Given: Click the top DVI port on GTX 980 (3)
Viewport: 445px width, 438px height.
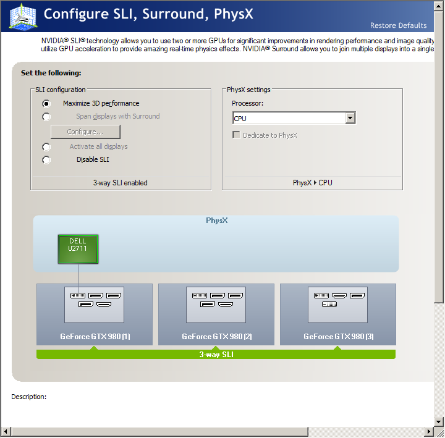Looking at the screenshot, I should click(321, 295).
